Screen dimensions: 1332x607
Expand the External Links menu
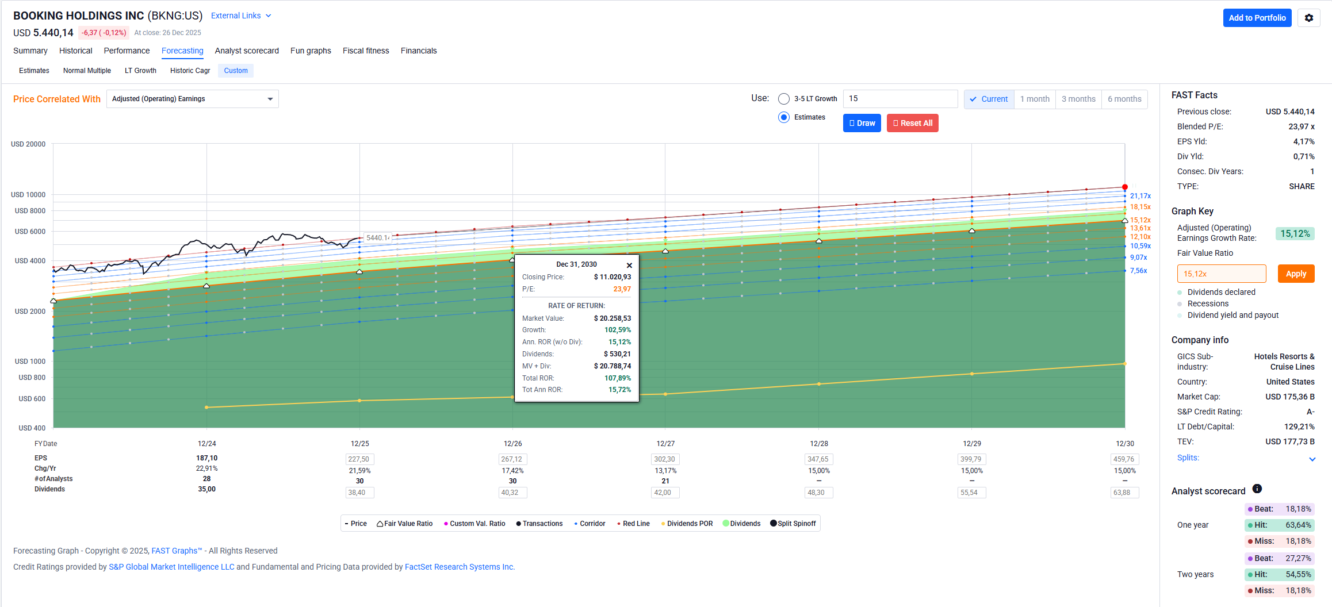[x=240, y=16]
